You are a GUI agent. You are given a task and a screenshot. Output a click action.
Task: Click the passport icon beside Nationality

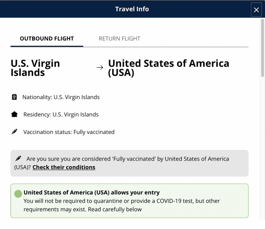(x=14, y=97)
